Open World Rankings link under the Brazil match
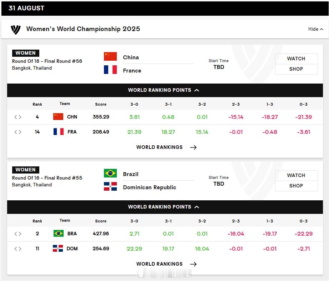 coord(159,264)
